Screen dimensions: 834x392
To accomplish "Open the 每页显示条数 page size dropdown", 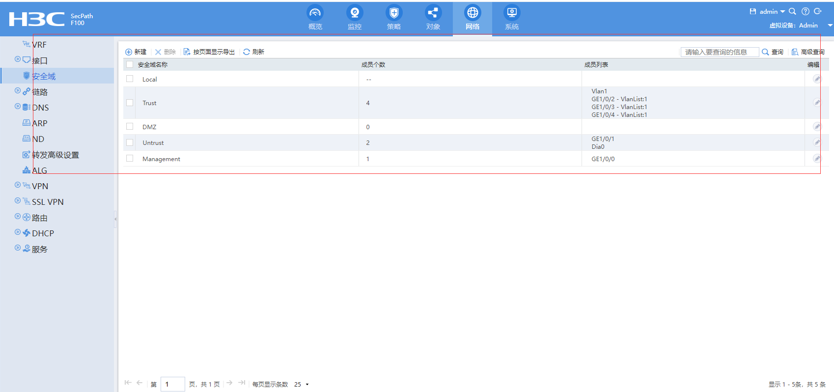I will (x=302, y=384).
